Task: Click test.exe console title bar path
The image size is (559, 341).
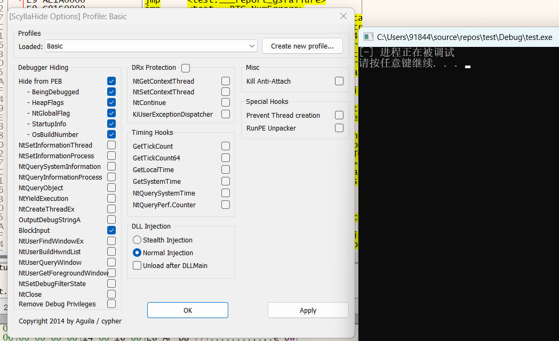Action: click(465, 37)
